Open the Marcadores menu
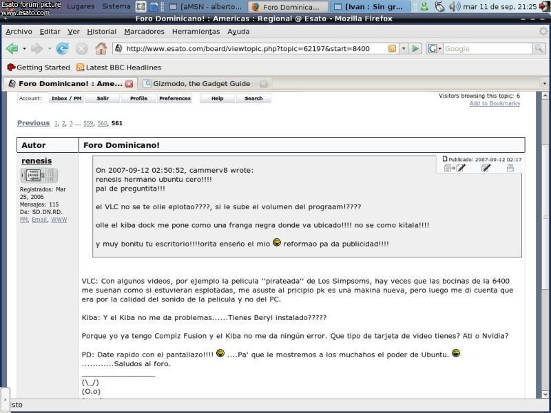Viewport: 551px width, 413px height. click(x=144, y=32)
